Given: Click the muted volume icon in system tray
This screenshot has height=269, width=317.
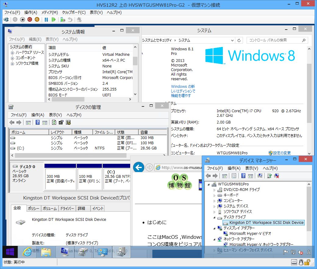Looking at the screenshot, I should pos(301,252).
